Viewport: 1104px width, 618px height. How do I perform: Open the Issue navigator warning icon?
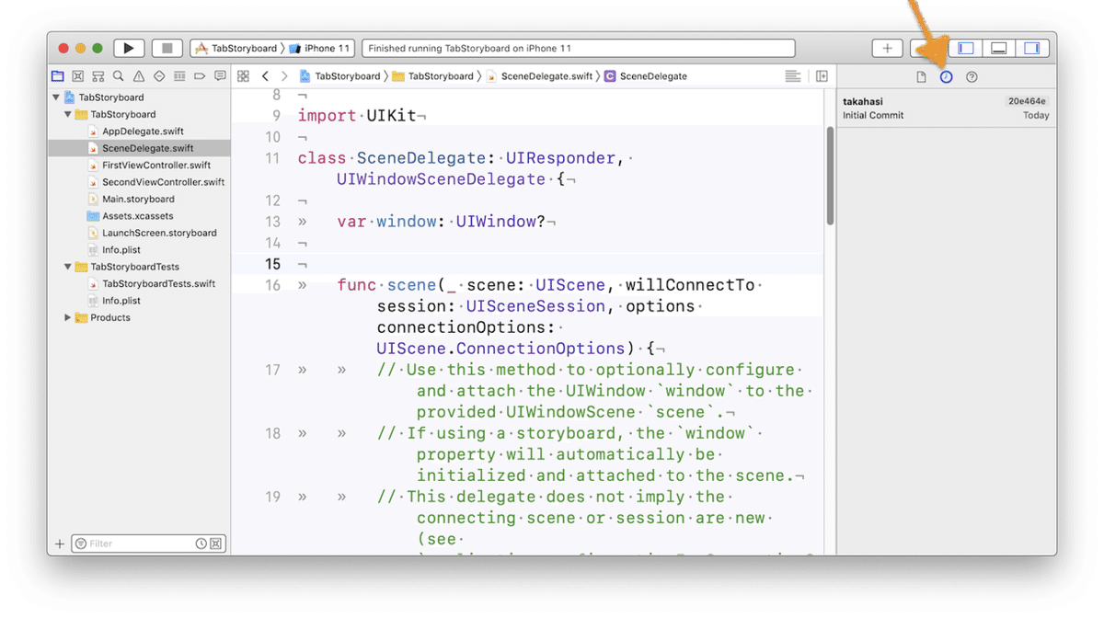[139, 76]
